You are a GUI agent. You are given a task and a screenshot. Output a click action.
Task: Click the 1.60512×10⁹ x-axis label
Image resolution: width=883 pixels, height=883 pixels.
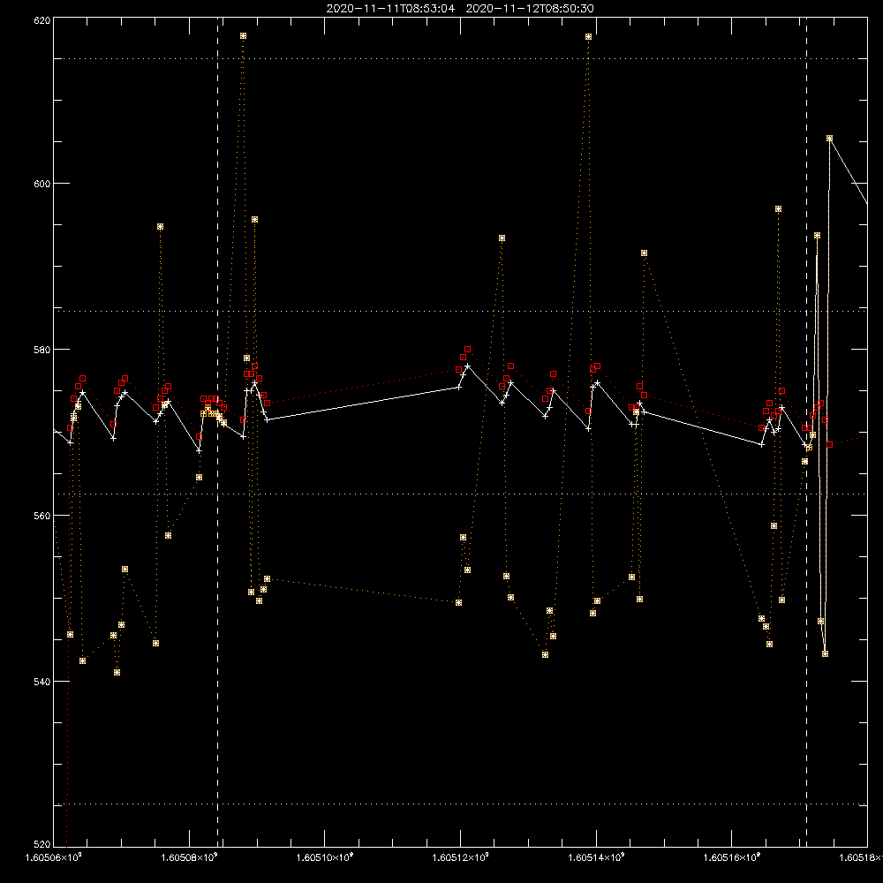[x=461, y=857]
